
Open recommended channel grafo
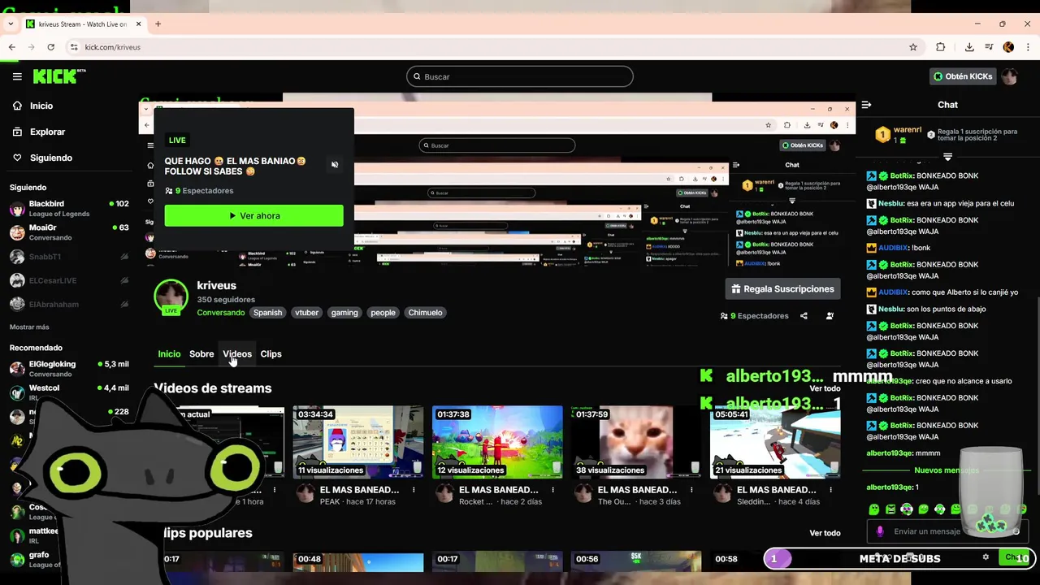[x=39, y=559]
